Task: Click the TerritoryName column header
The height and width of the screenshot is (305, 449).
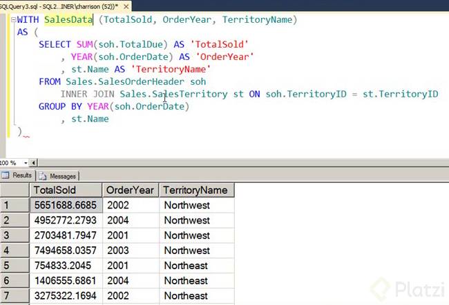Action: tap(196, 190)
